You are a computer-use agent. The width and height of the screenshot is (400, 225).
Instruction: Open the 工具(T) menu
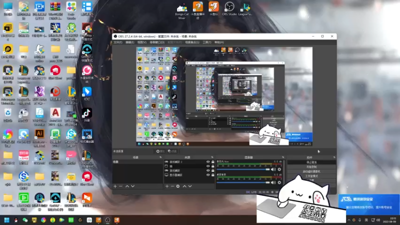click(x=207, y=42)
